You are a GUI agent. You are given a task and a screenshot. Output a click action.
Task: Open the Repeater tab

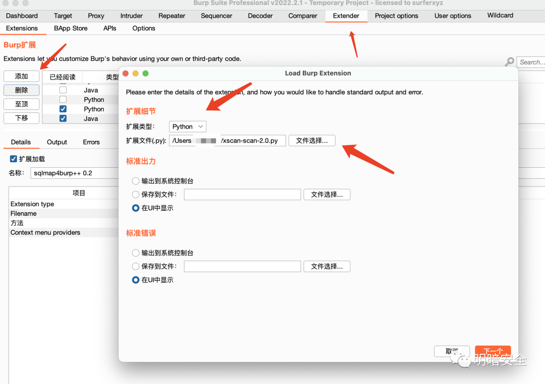pyautogui.click(x=172, y=16)
